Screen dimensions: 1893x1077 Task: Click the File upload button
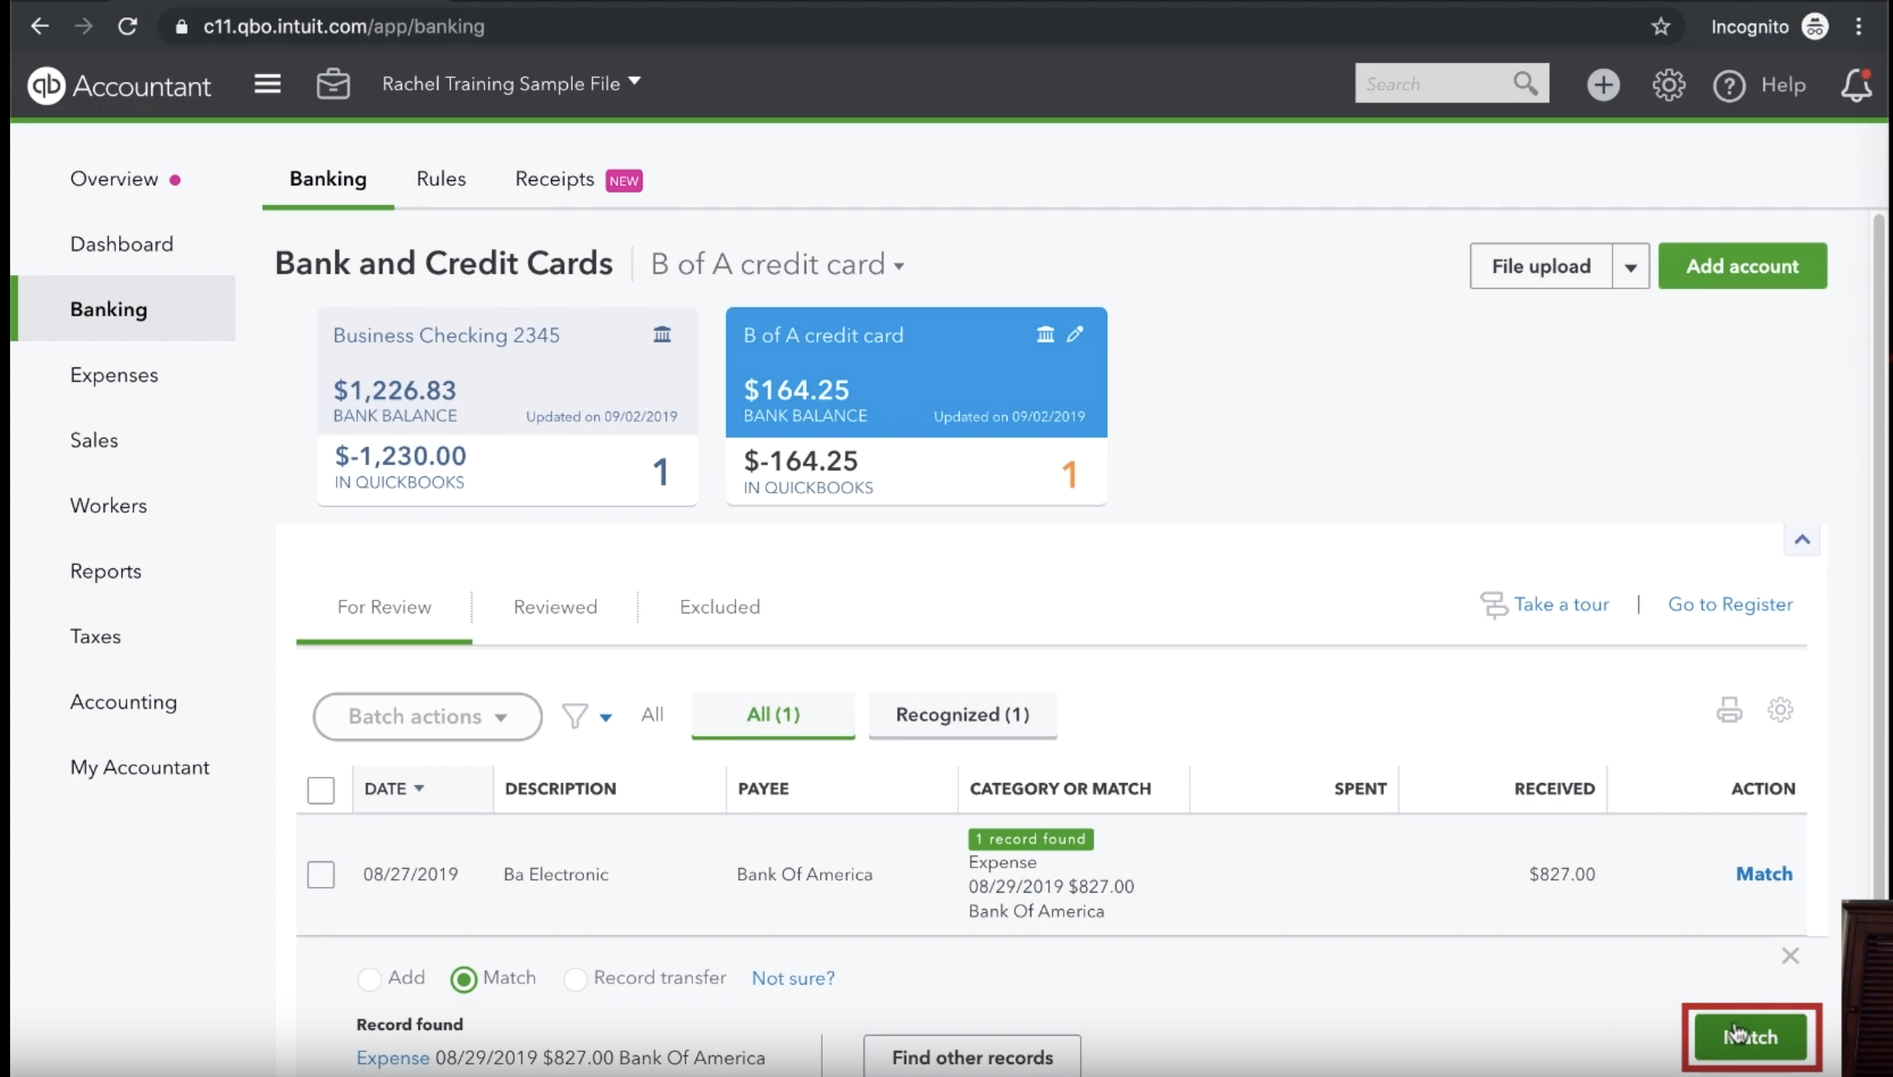1541,266
